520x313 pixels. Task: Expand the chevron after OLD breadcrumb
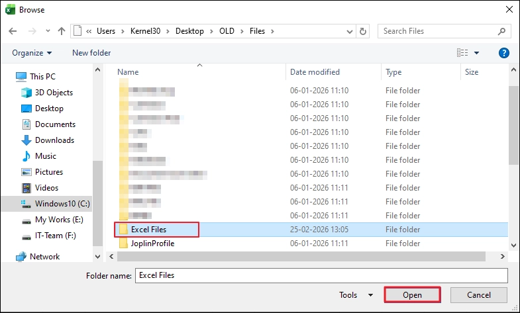(x=242, y=31)
